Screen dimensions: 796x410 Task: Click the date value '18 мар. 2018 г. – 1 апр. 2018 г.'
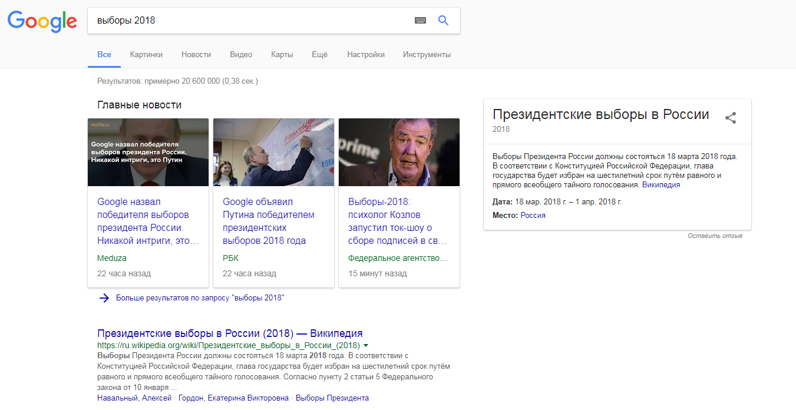[x=569, y=201]
